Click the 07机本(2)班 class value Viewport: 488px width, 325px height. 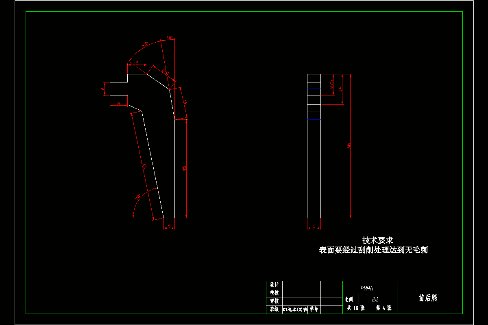[x=295, y=309]
